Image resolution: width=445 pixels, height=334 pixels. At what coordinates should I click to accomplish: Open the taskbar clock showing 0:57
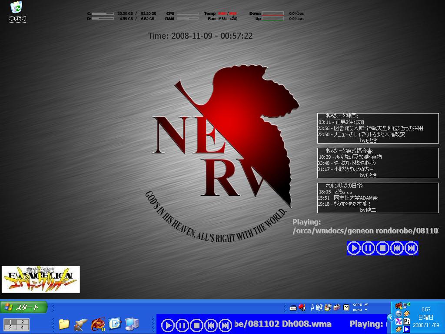click(x=426, y=310)
